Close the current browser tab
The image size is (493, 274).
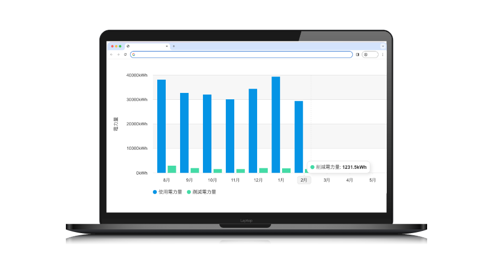coord(167,46)
